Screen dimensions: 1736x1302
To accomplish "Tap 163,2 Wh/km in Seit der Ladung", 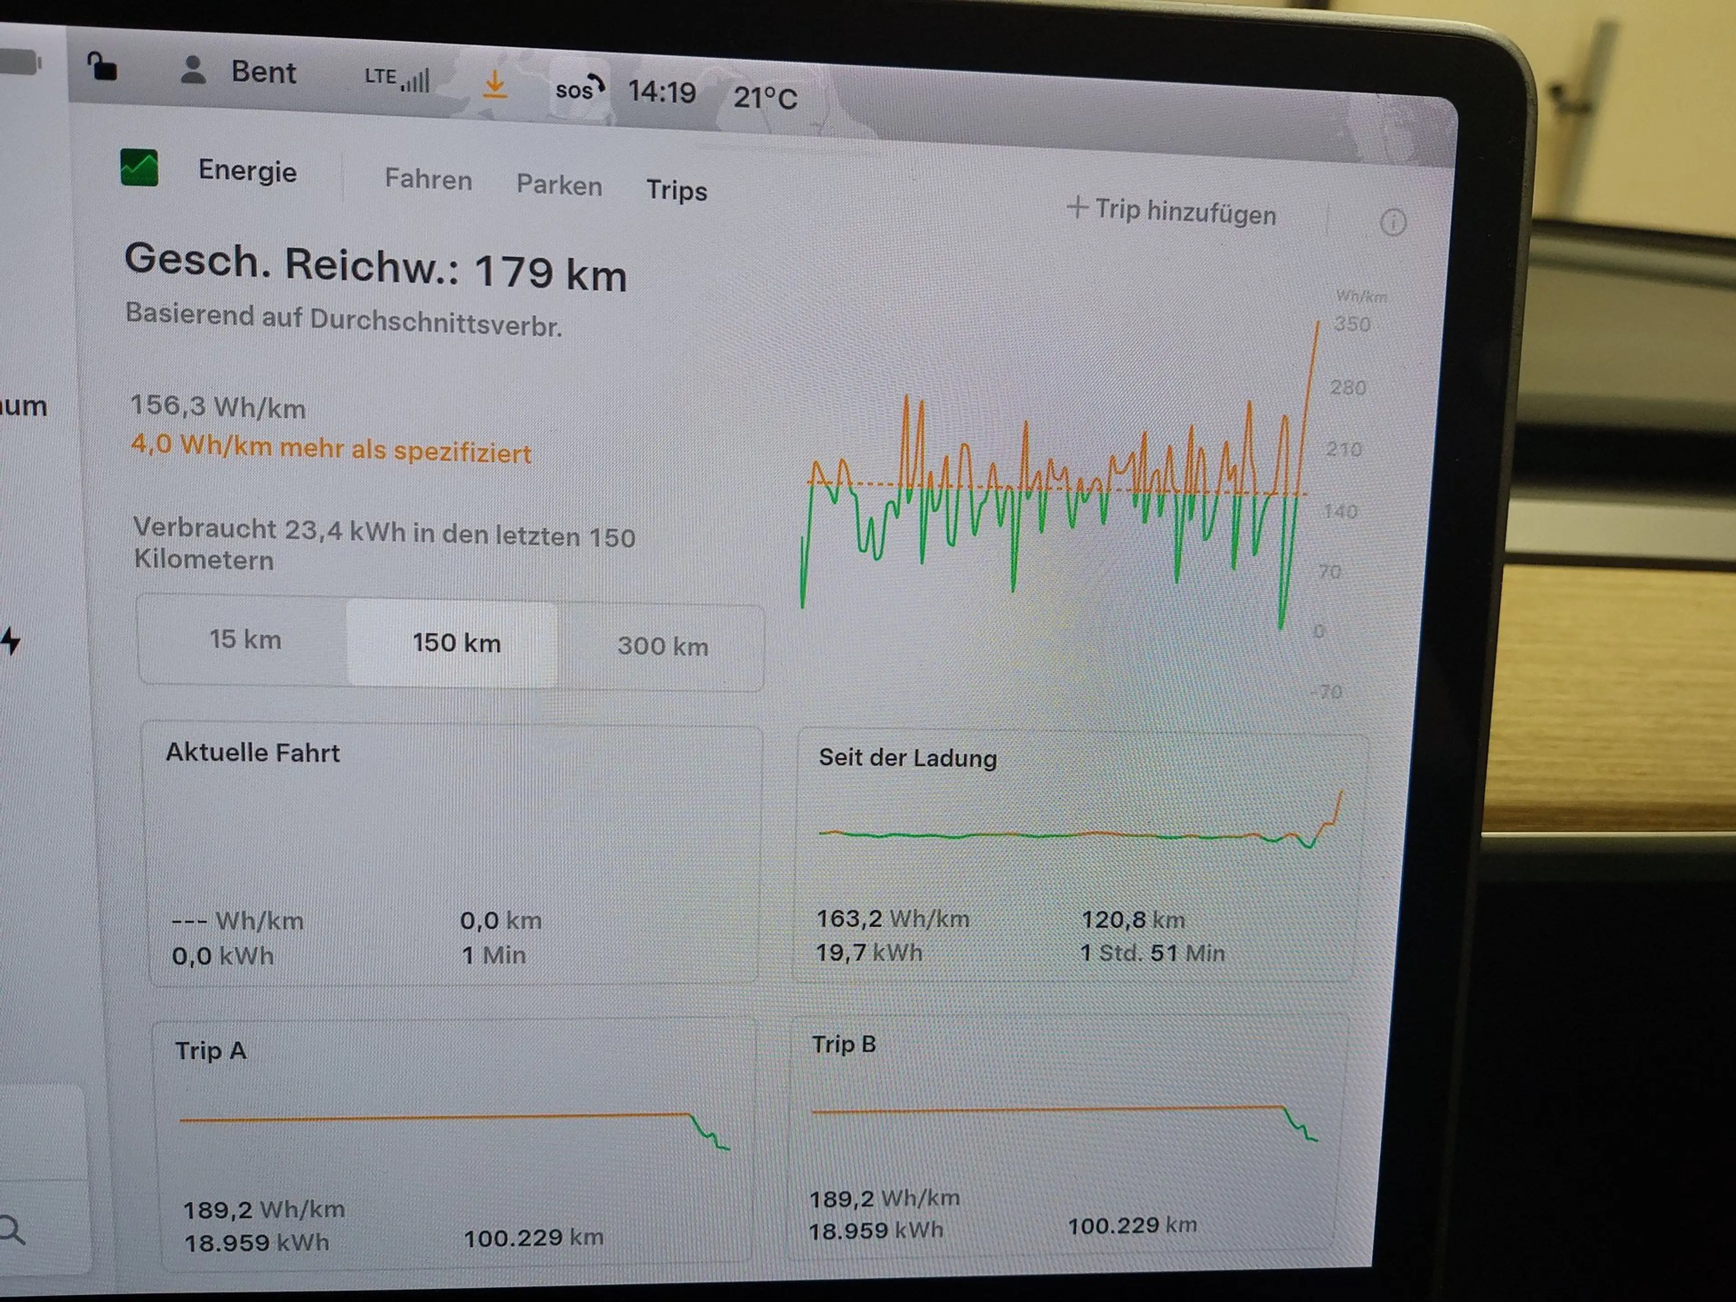I will [x=893, y=918].
